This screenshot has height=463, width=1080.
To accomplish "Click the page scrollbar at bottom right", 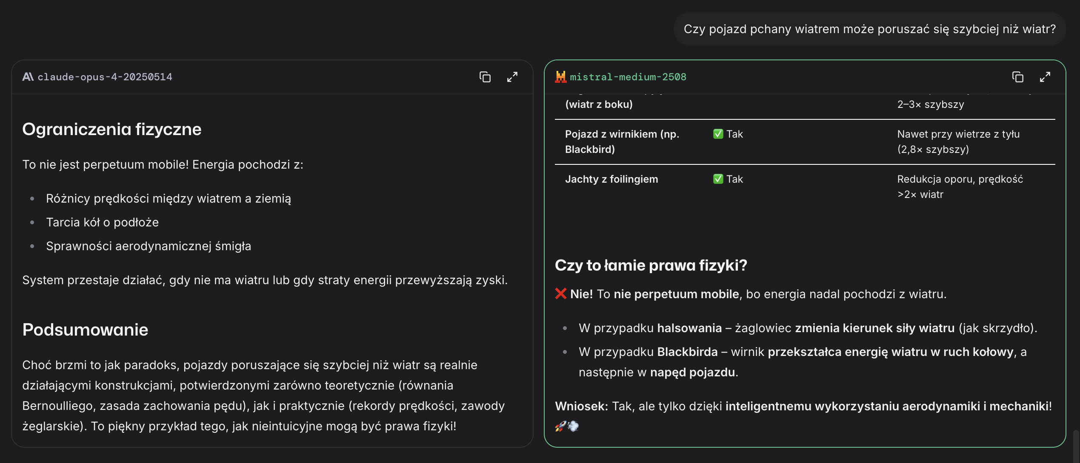I will click(1076, 446).
